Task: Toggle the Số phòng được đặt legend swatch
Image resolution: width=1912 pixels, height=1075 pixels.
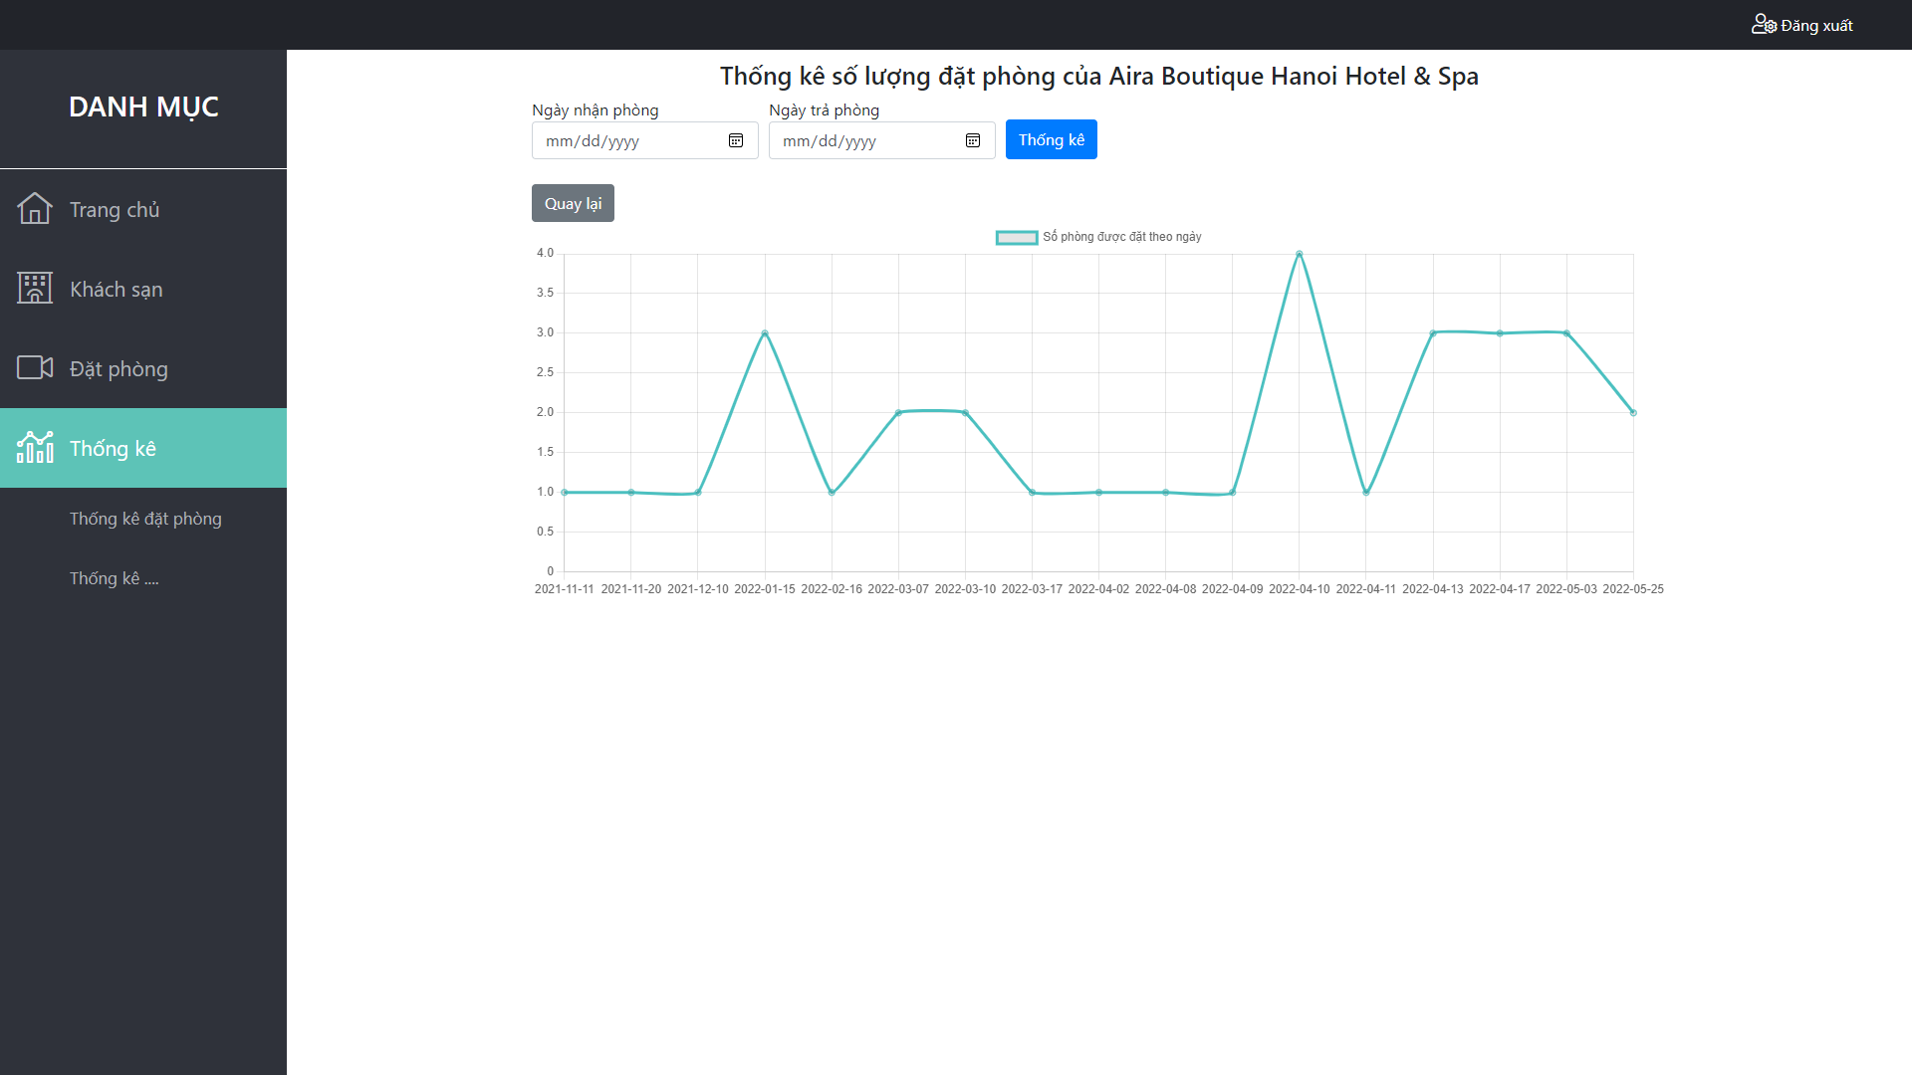Action: (1017, 237)
